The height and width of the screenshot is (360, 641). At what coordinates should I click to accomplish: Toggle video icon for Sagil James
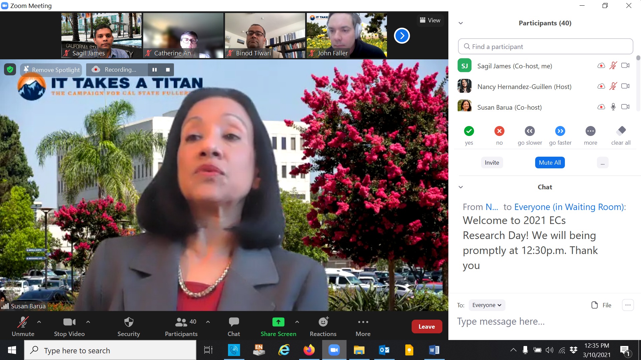[625, 66]
